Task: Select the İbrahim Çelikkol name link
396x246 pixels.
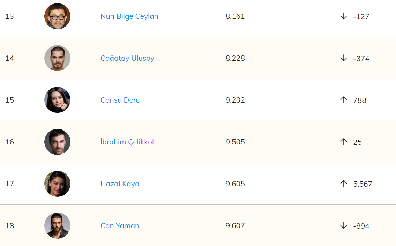Action: [x=127, y=142]
